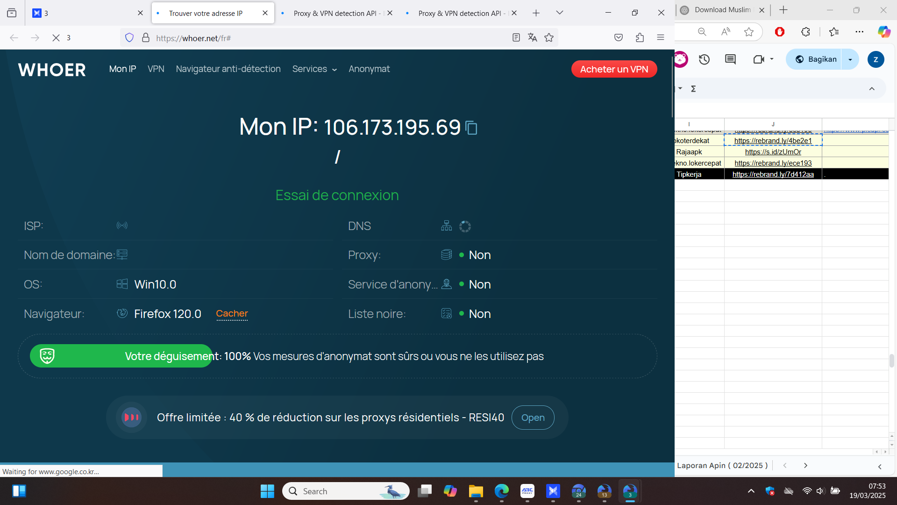Open the clock showing 07:53 19/03/2025
The image size is (897, 505).
(x=867, y=491)
